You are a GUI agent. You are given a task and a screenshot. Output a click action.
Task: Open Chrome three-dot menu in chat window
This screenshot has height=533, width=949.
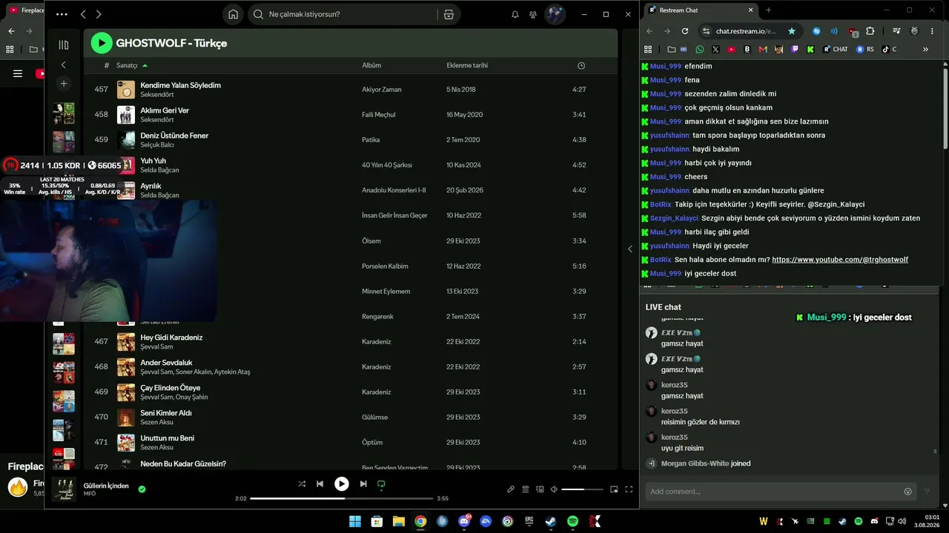[932, 31]
